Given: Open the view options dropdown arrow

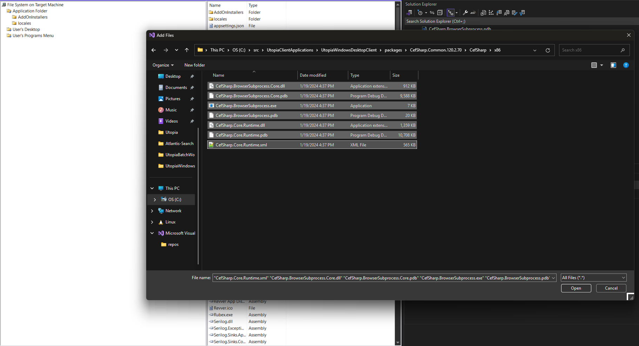Looking at the screenshot, I should (x=601, y=65).
